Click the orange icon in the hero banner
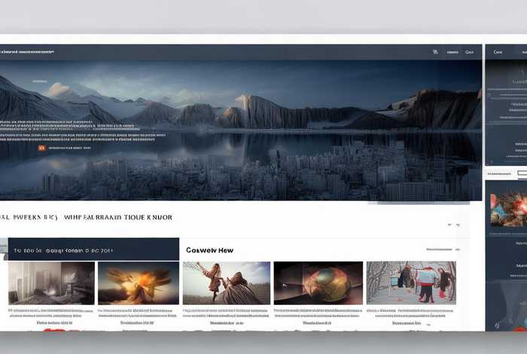 (x=41, y=148)
